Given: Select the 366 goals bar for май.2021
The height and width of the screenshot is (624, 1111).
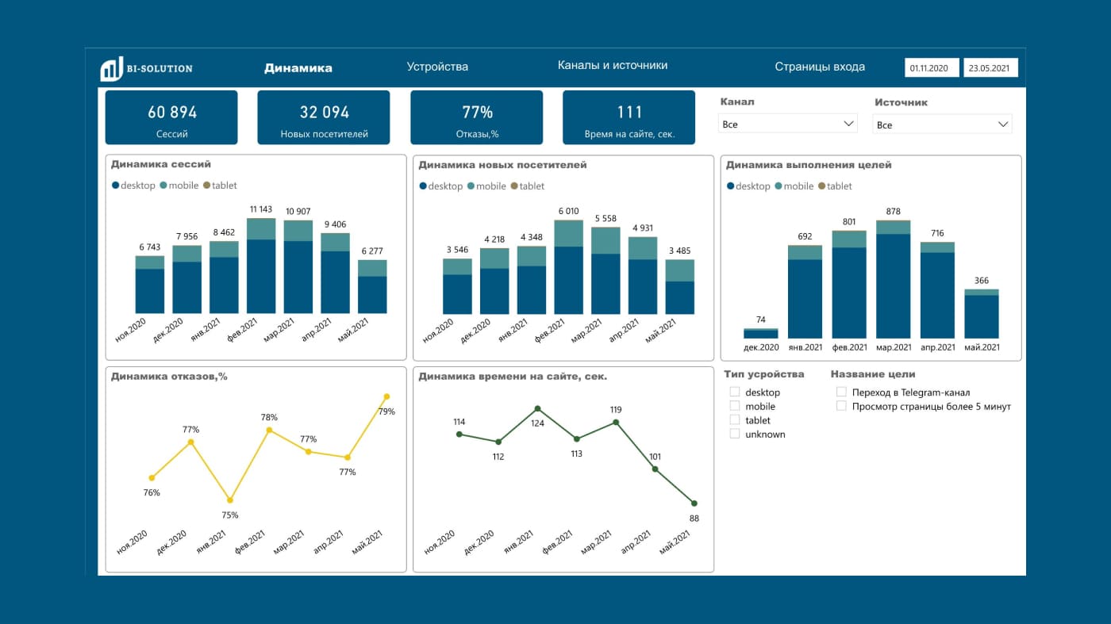Looking at the screenshot, I should 982,314.
